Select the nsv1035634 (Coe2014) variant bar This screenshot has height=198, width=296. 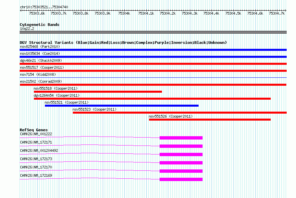(153, 57)
